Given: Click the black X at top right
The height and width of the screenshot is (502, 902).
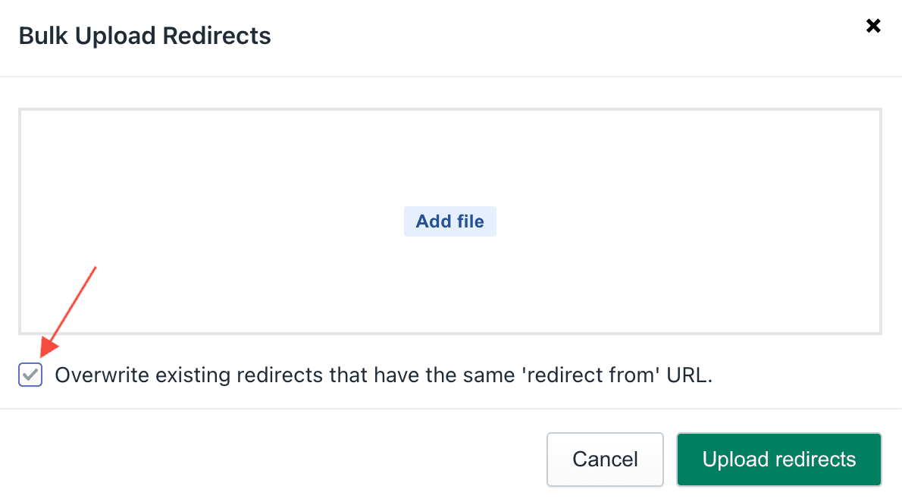Looking at the screenshot, I should click(873, 26).
